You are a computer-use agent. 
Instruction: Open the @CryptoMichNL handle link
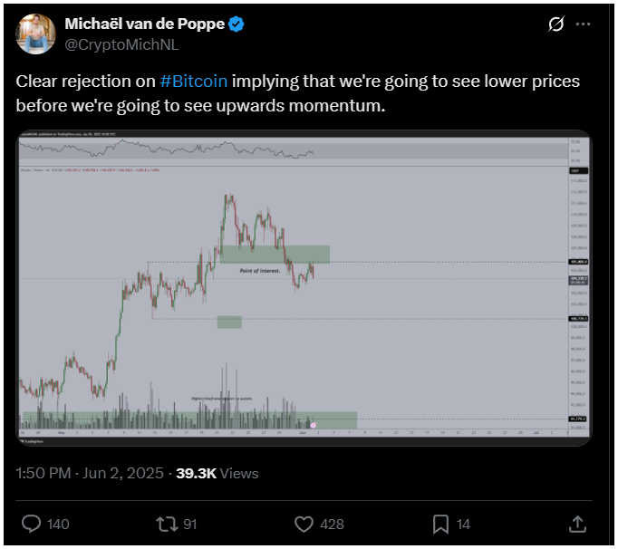point(121,45)
